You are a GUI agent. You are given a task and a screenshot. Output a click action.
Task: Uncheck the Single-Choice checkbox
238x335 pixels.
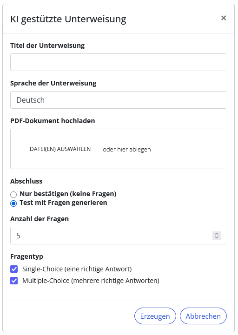(x=14, y=269)
